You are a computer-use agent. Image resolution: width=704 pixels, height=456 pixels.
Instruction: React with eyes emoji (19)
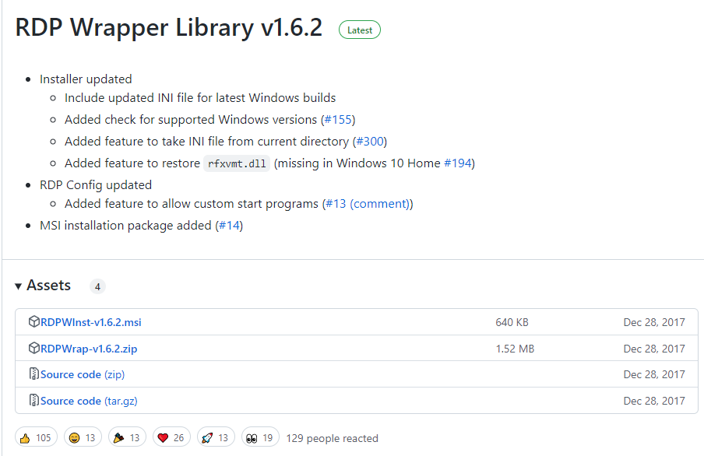260,437
